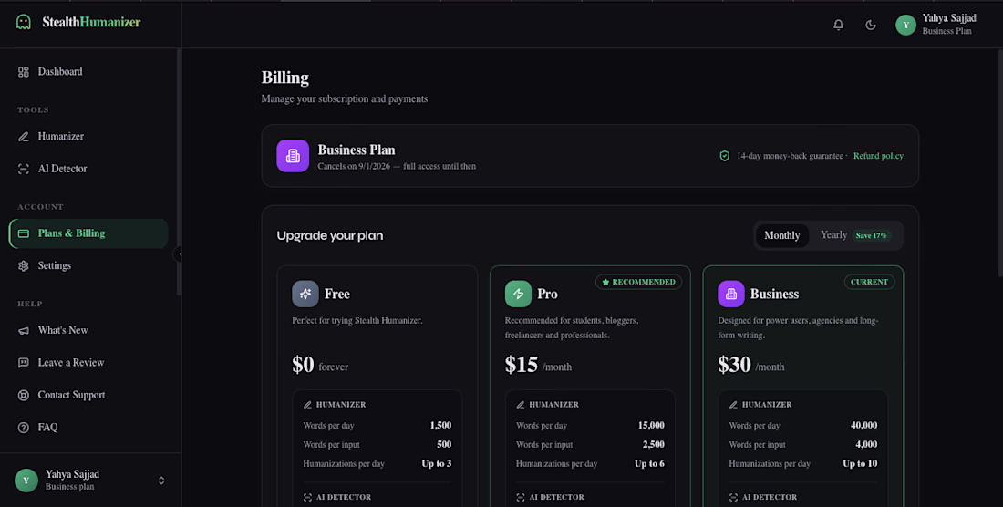The image size is (1003, 507).
Task: Click the Humanizer pencil icon in the sidebar
Action: (24, 136)
